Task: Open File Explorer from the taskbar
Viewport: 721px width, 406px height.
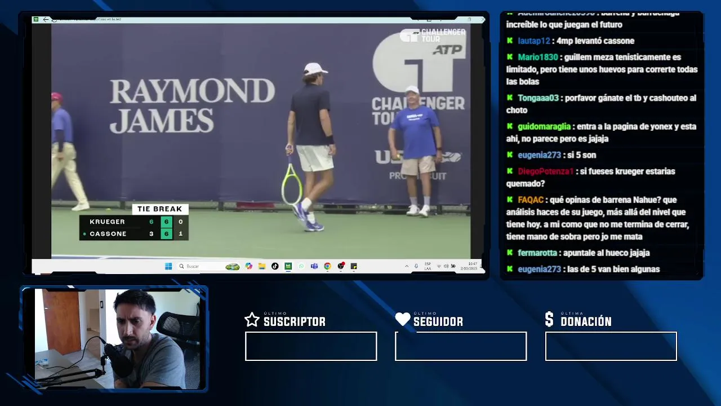Action: click(x=262, y=266)
